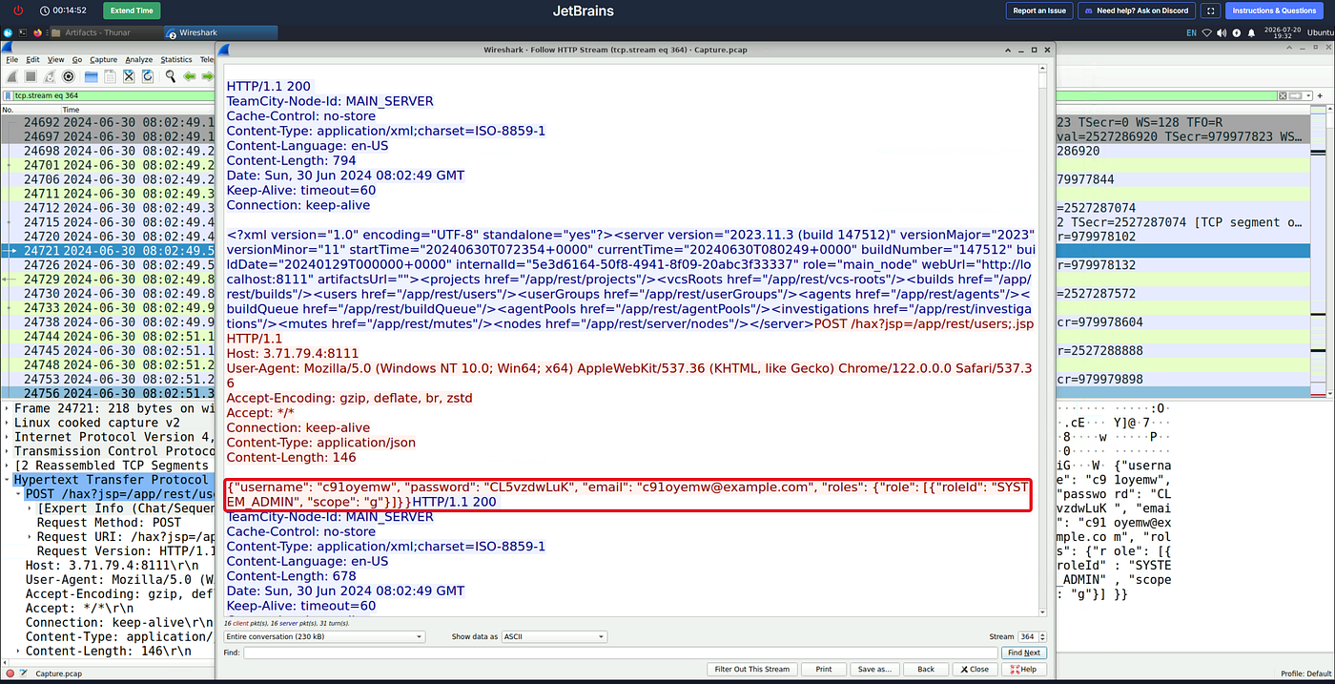1335x684 pixels.
Task: Click the find packet magnifier icon
Action: tap(171, 76)
